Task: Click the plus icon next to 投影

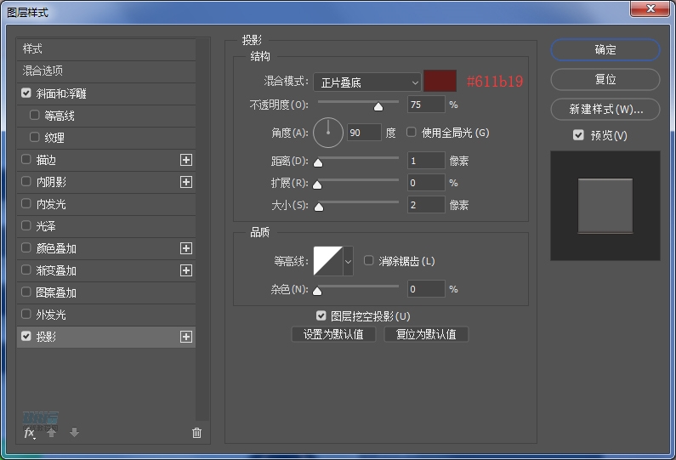Action: click(x=186, y=337)
